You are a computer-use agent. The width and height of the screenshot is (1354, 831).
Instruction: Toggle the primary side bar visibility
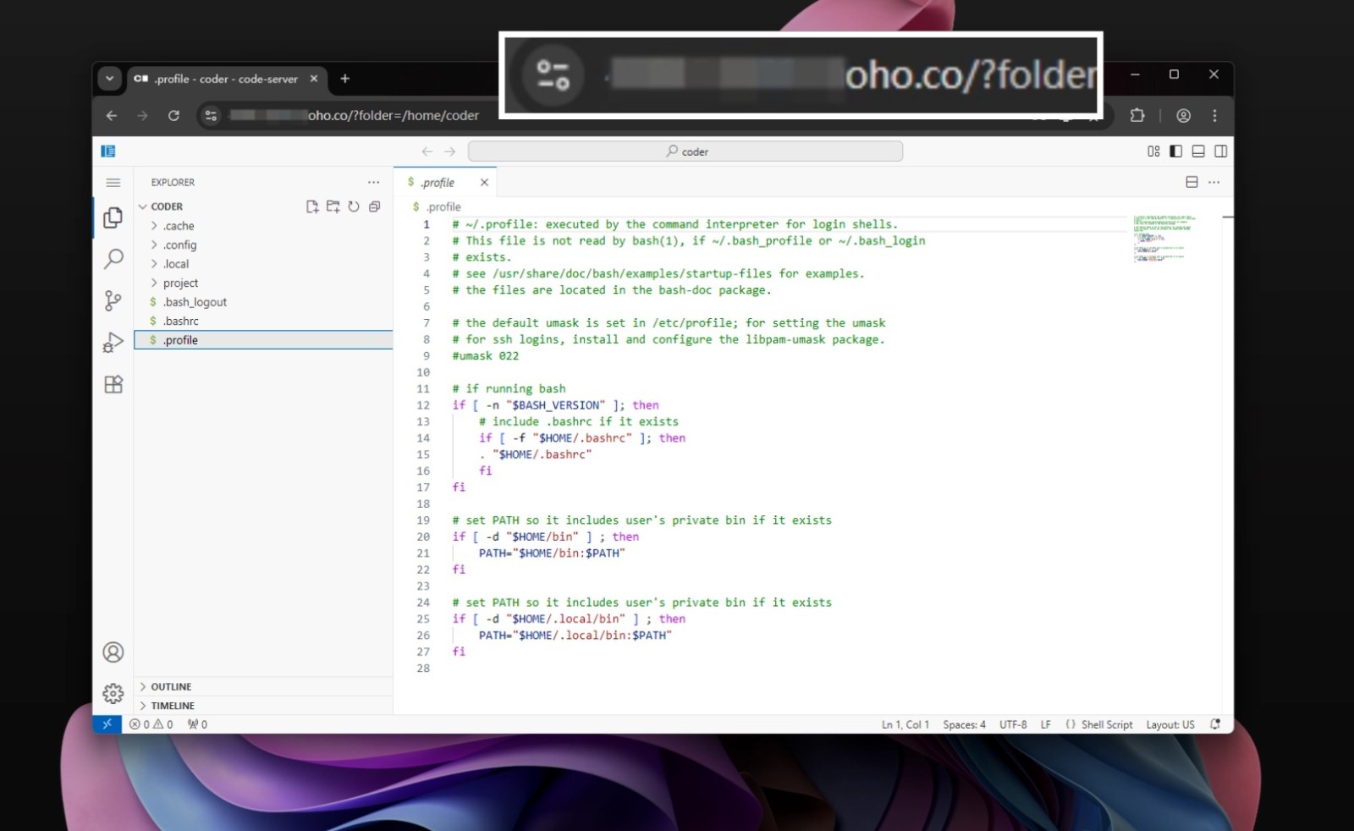[1175, 151]
